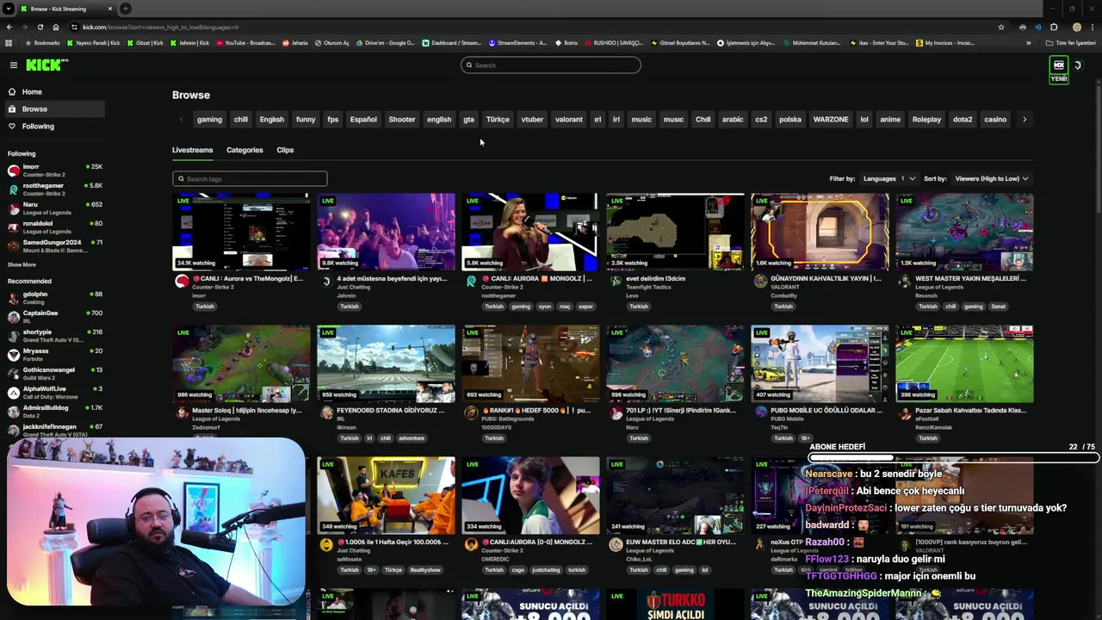
Task: Open Naru's avatar in Following list
Action: coord(13,208)
